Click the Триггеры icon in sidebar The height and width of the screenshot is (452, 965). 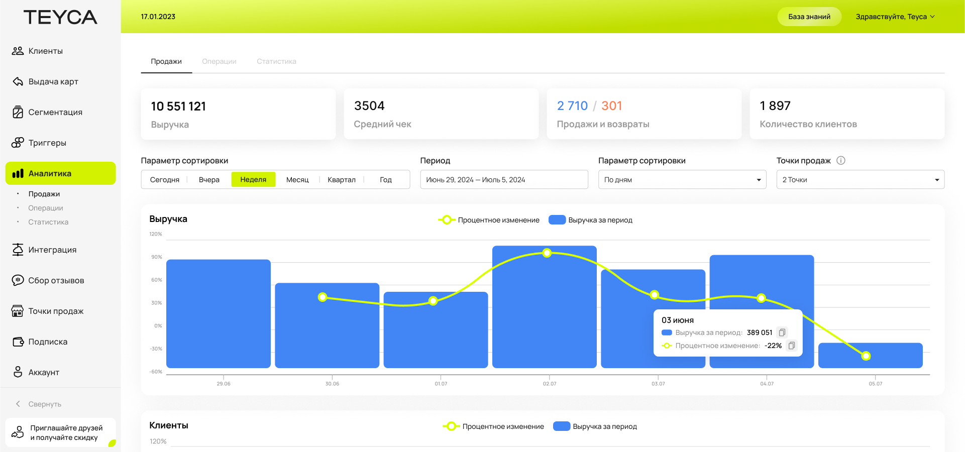coord(18,143)
